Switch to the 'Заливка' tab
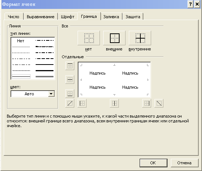Viewport: 202px width, 171px height. tap(111, 17)
